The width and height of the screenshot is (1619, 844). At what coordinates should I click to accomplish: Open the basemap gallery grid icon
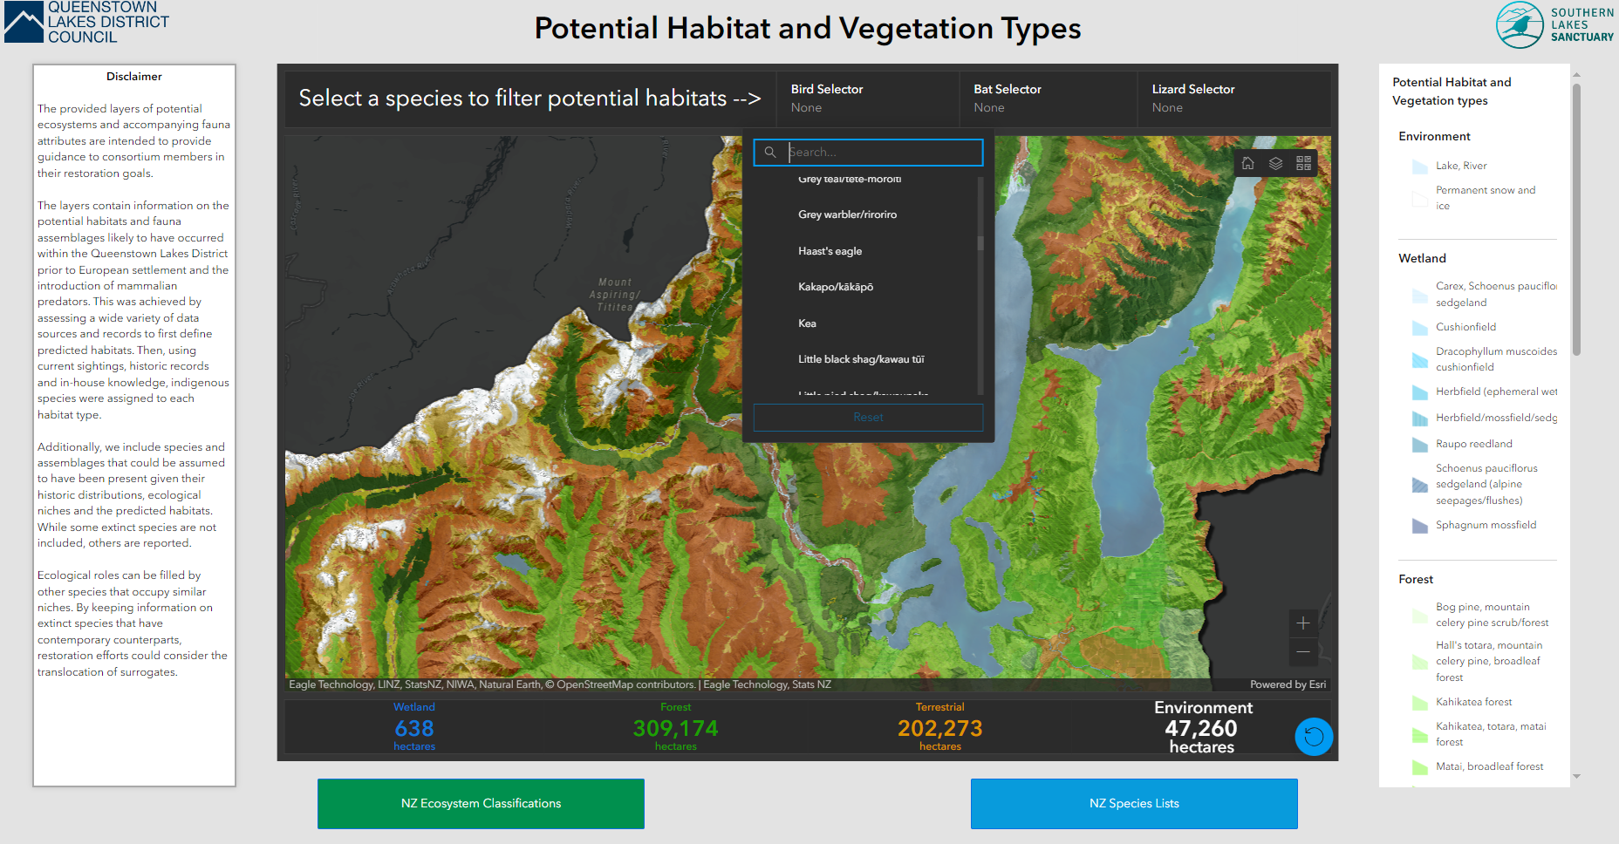click(1304, 163)
